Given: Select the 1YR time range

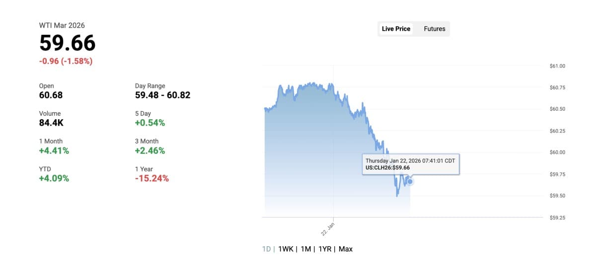Looking at the screenshot, I should [325, 249].
